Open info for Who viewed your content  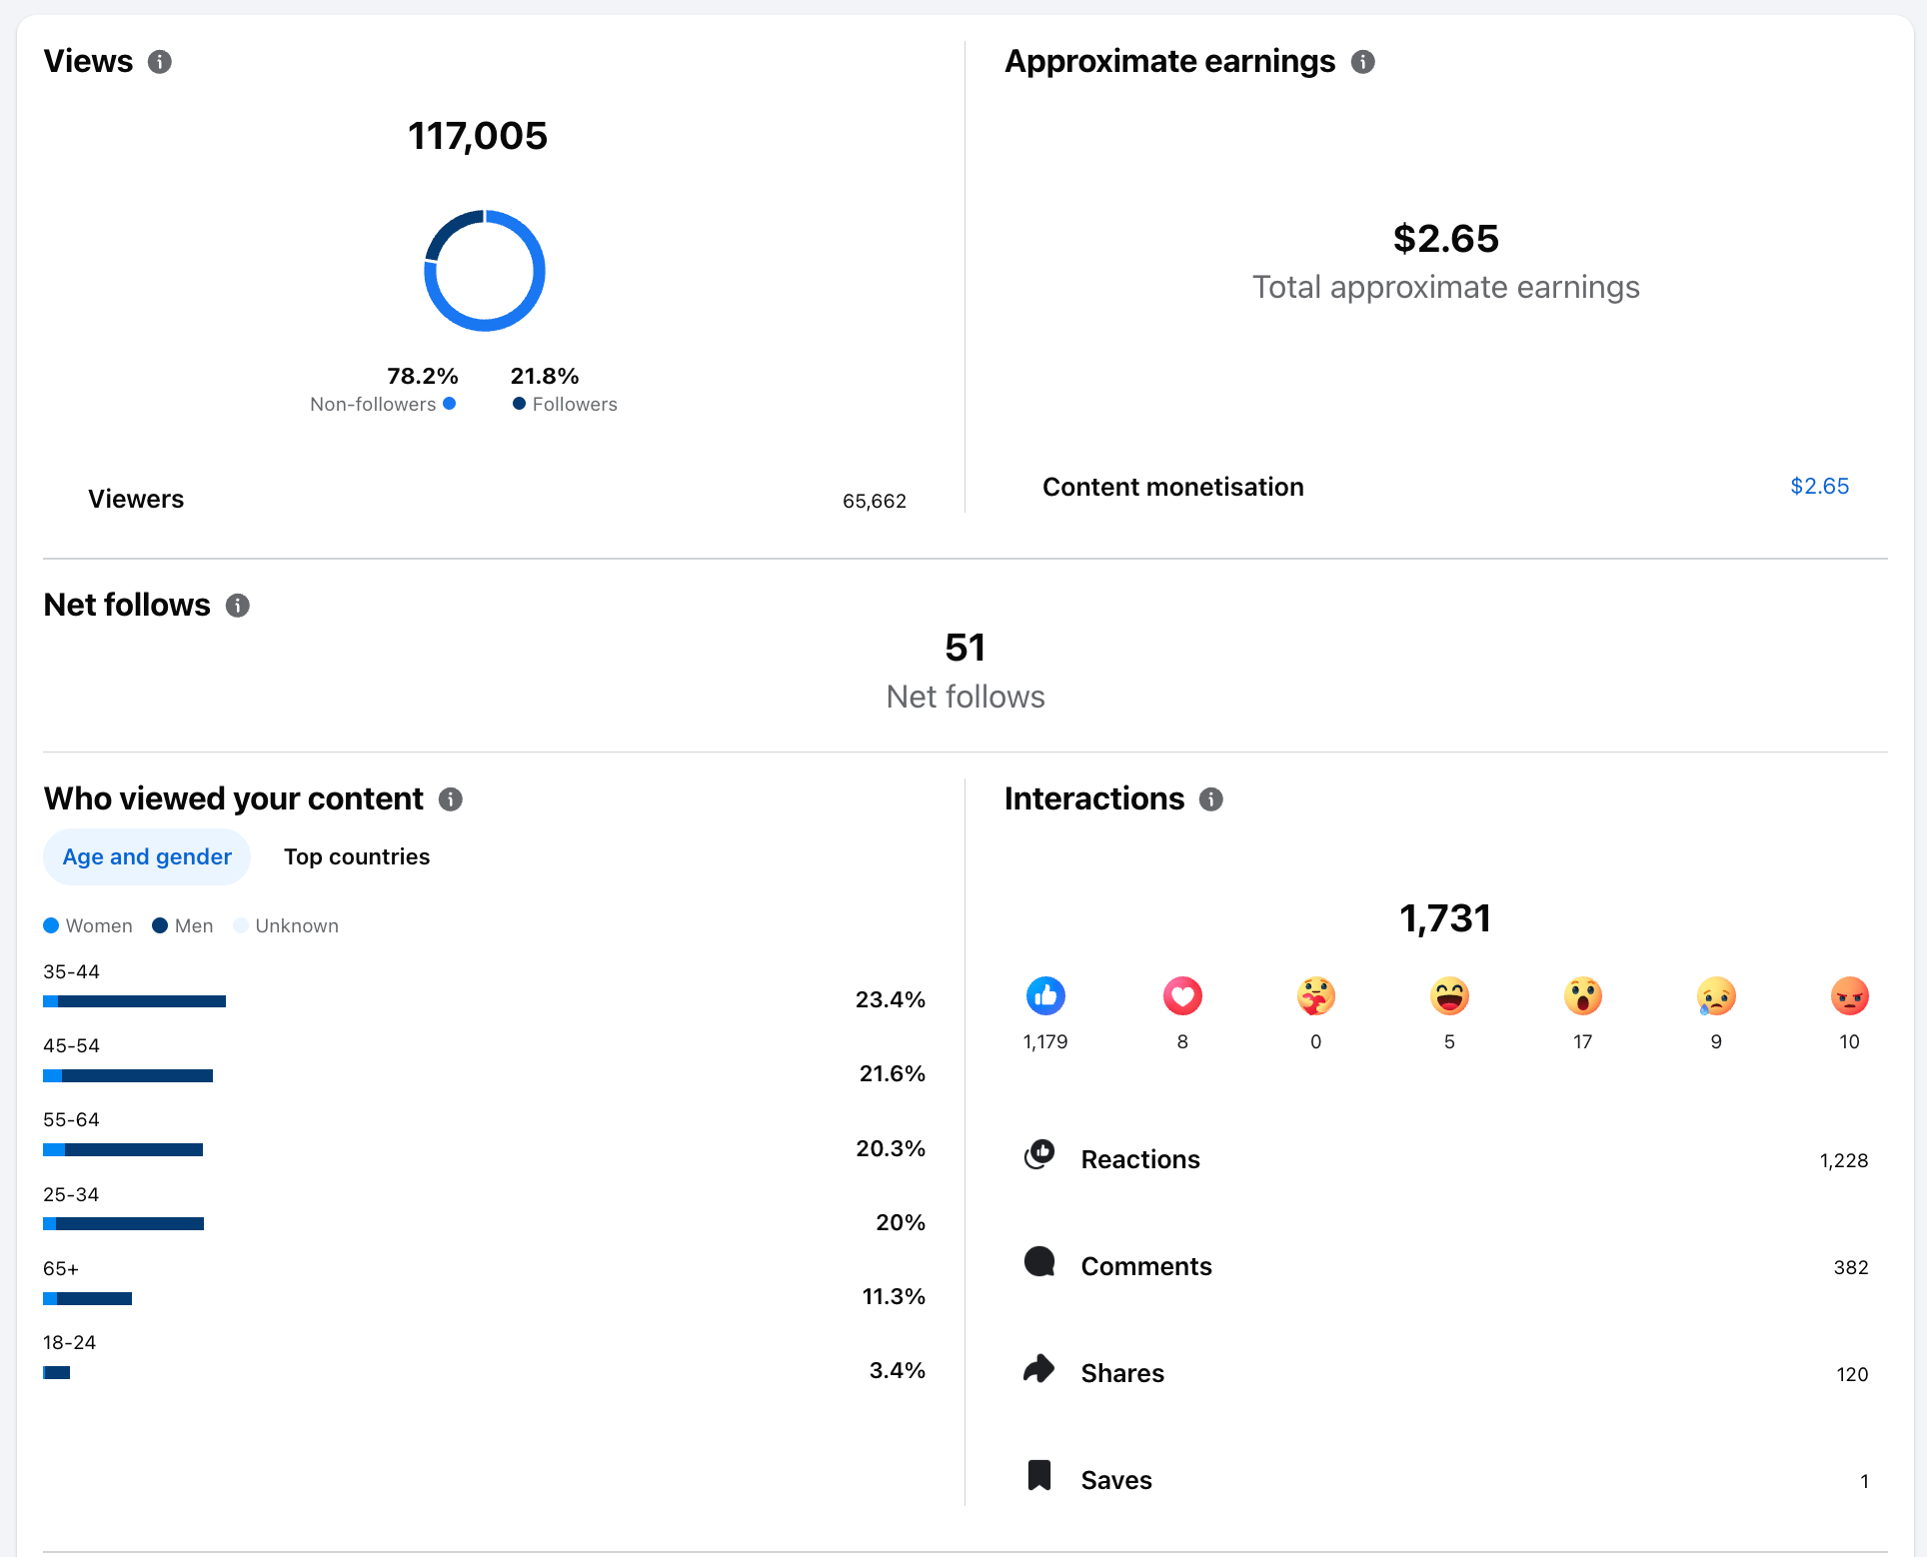(x=451, y=799)
